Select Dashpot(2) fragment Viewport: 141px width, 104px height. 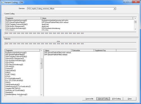tap(9, 69)
